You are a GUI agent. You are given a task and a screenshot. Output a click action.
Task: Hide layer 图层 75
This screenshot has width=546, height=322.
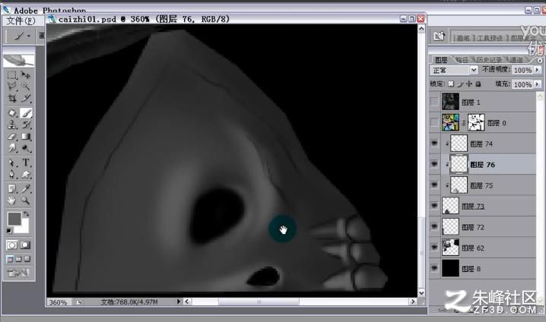point(434,185)
